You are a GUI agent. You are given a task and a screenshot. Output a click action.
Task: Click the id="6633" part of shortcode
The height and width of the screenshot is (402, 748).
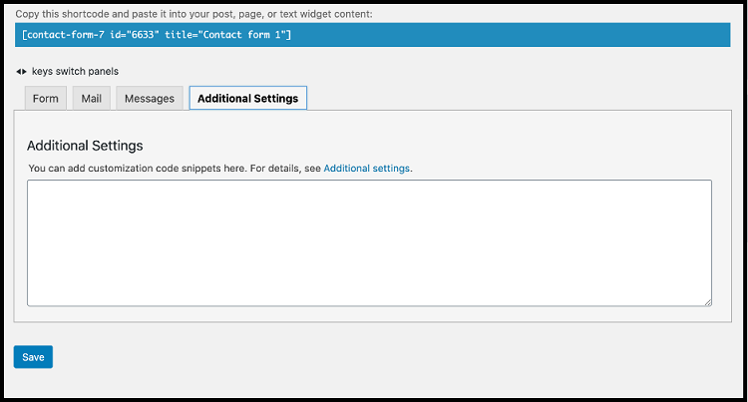131,36
